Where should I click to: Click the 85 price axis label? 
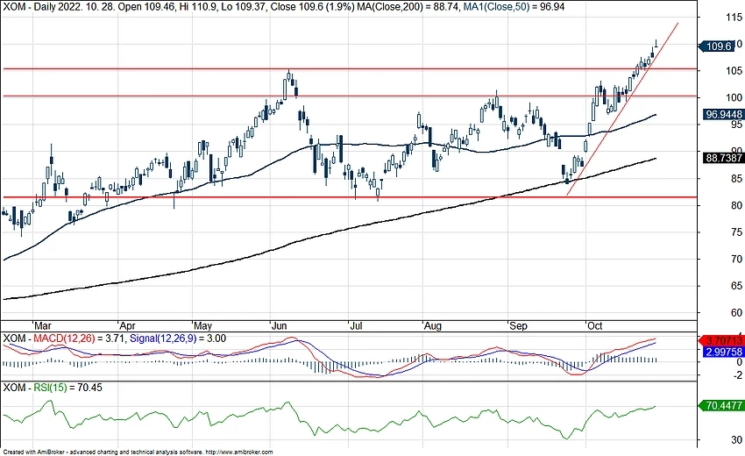(736, 179)
